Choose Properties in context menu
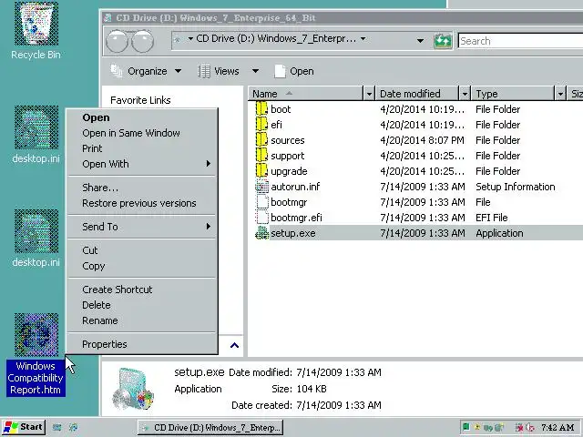This screenshot has height=437, width=583. pyautogui.click(x=142, y=344)
